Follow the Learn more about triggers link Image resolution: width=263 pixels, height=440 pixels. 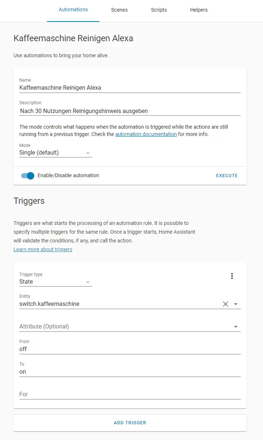tap(43, 249)
